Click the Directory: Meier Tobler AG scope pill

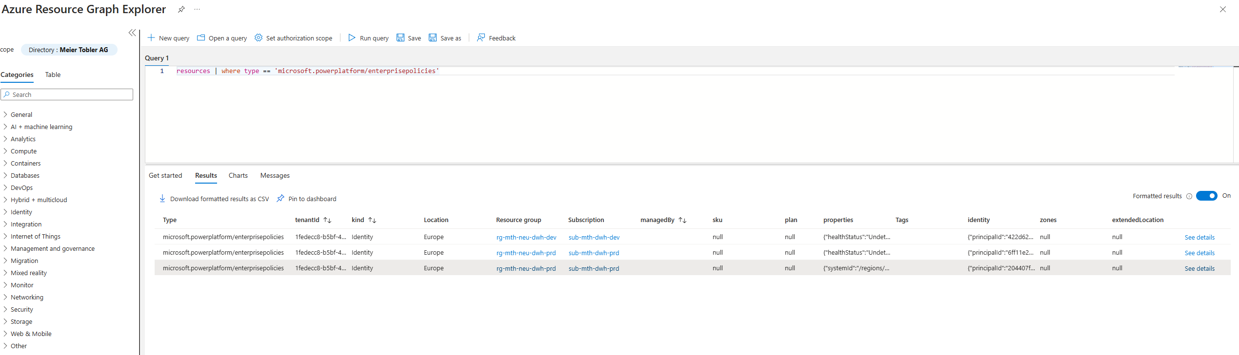[x=69, y=50]
